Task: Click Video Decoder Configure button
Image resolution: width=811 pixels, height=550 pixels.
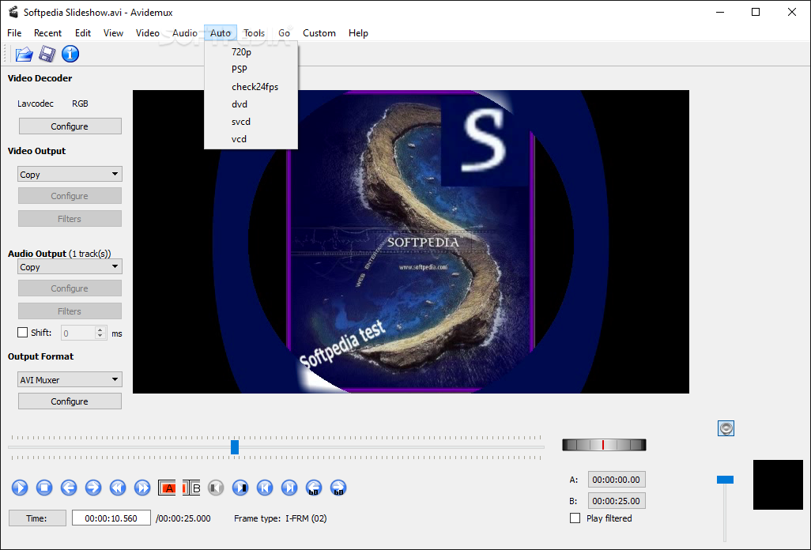Action: pos(70,126)
